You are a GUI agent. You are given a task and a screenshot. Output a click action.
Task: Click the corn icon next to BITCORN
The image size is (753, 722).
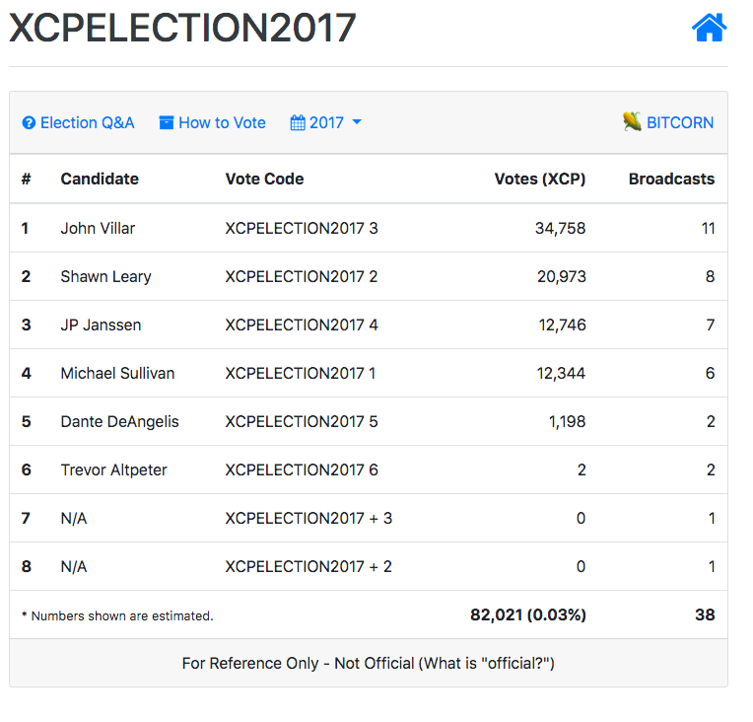pyautogui.click(x=632, y=121)
